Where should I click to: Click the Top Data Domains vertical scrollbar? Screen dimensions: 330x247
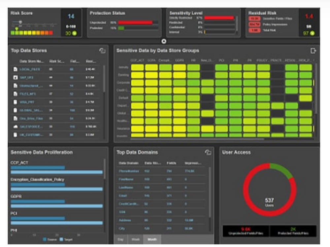click(210, 192)
